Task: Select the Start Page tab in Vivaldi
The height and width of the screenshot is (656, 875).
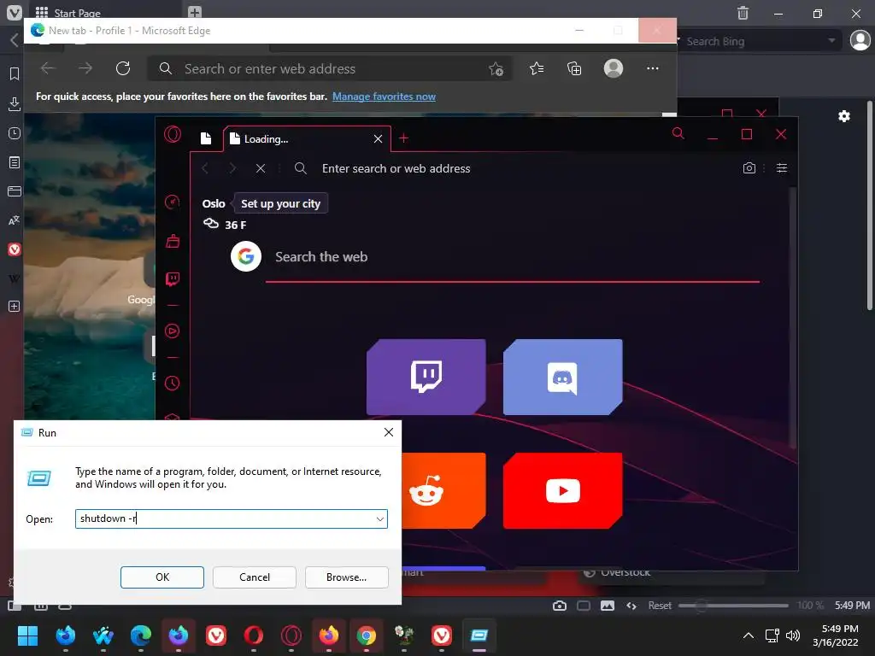Action: (x=103, y=11)
